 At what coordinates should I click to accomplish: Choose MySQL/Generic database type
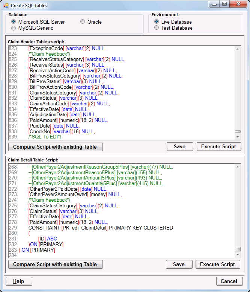(x=14, y=28)
